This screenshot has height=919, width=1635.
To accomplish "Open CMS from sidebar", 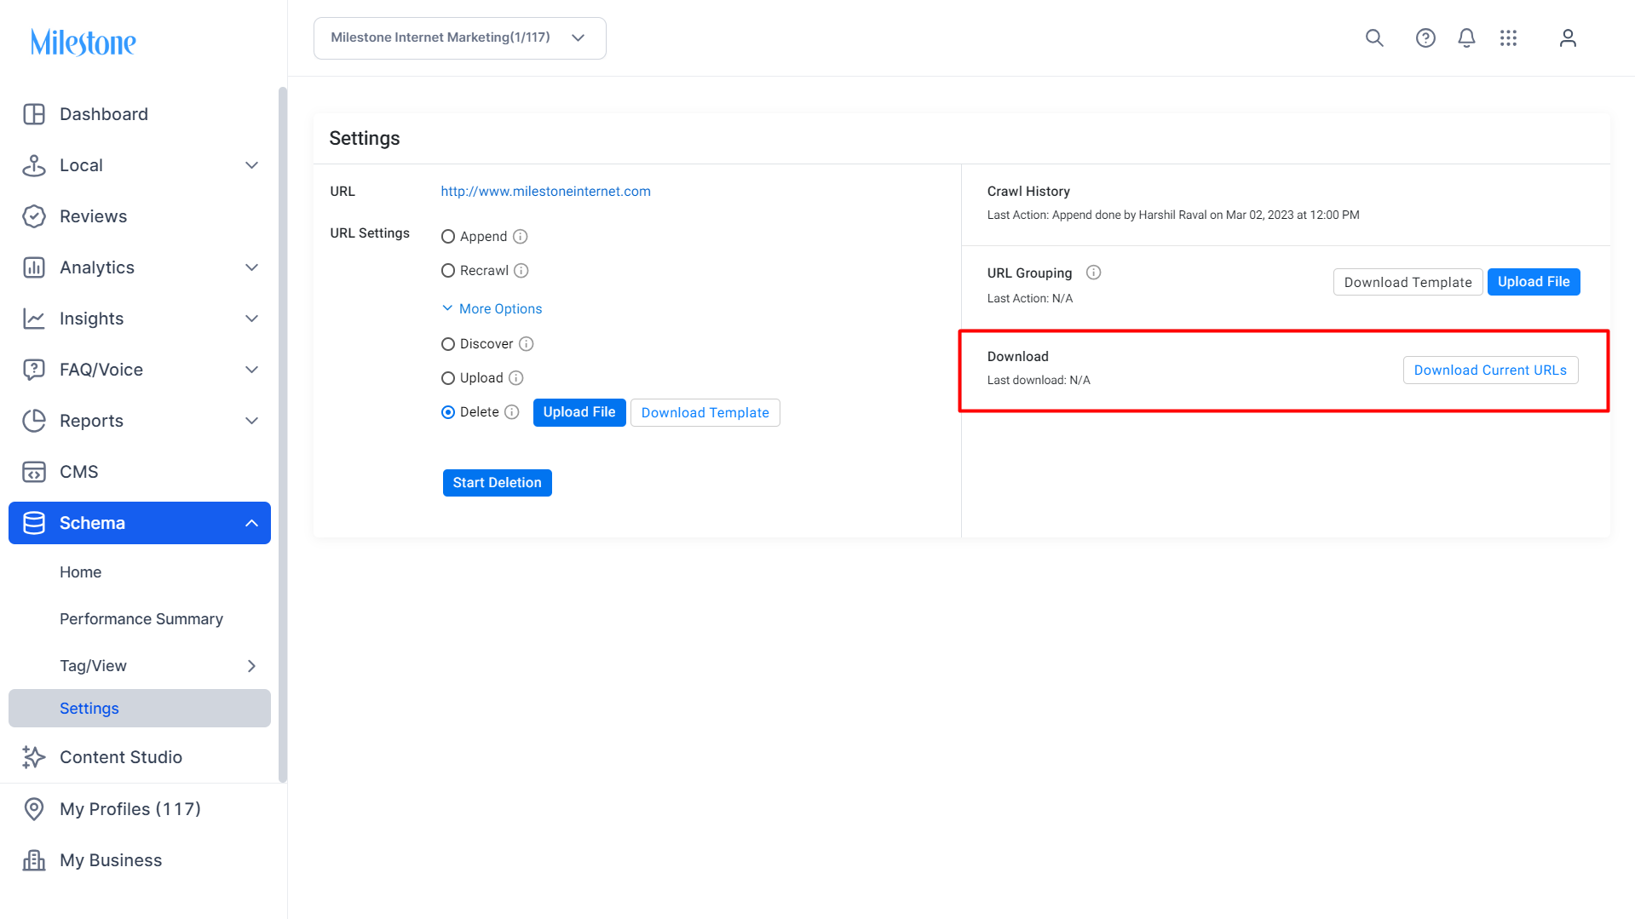I will point(79,472).
